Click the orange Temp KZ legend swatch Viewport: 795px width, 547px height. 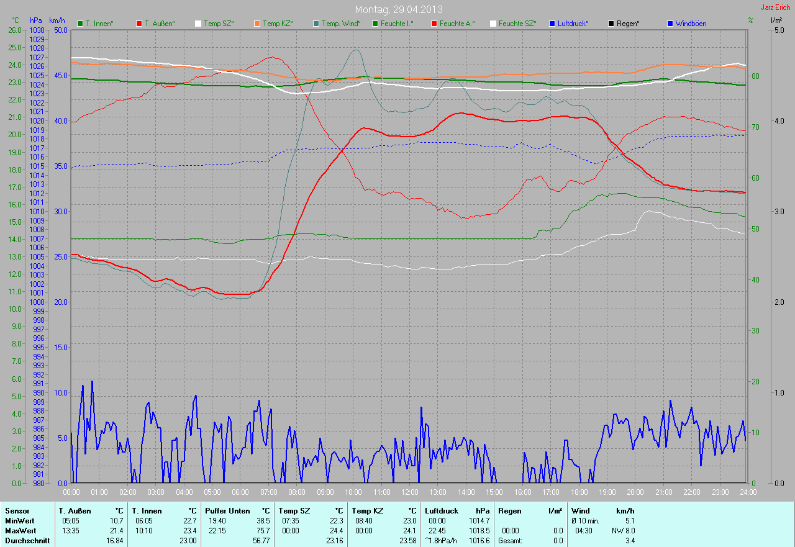tap(257, 24)
